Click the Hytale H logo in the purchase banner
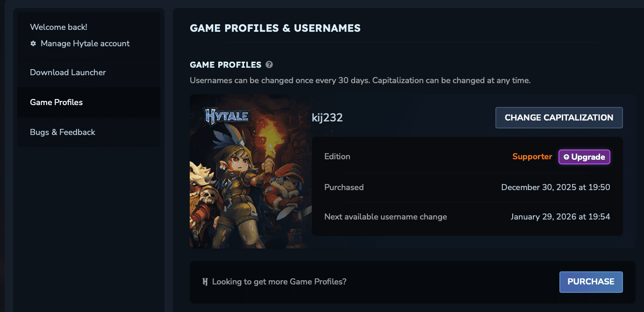The width and height of the screenshot is (644, 312). (x=204, y=282)
